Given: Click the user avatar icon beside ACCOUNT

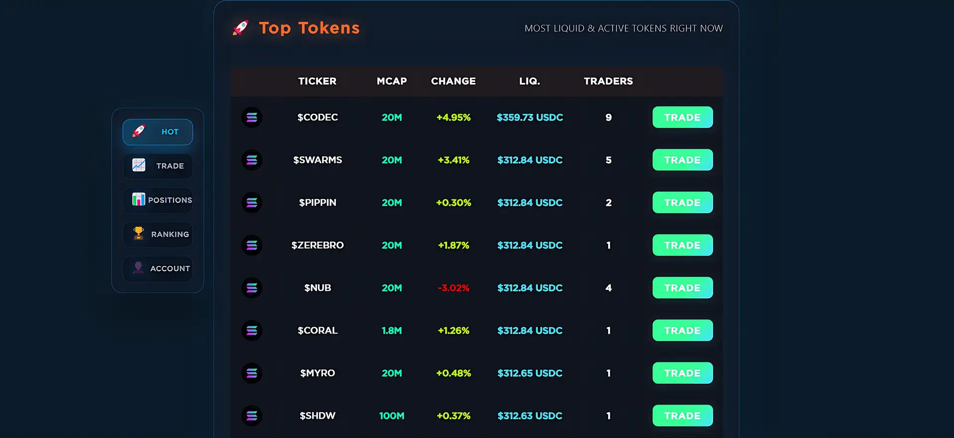Looking at the screenshot, I should pyautogui.click(x=139, y=268).
